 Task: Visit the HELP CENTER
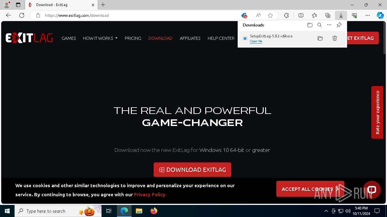221,38
